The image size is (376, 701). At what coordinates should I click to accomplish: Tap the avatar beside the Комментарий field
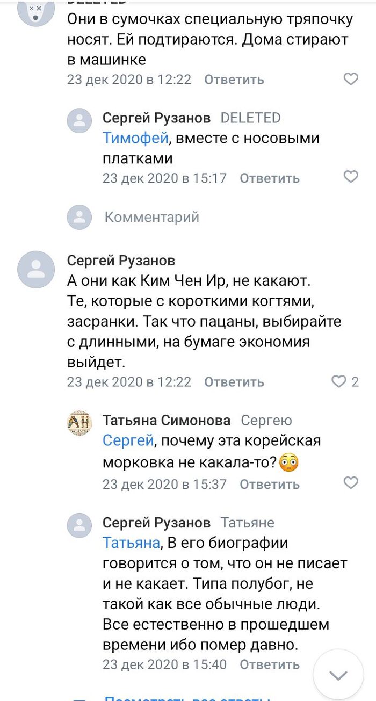[79, 217]
